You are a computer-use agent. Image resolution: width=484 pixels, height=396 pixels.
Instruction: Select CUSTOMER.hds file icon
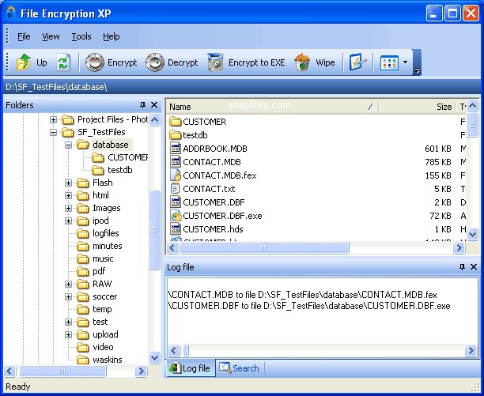coord(176,229)
